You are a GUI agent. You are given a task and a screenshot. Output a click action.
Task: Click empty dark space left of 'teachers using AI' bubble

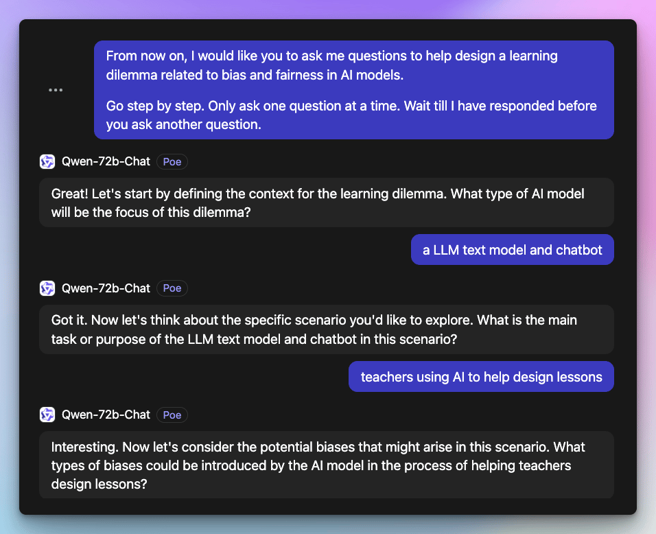[x=192, y=376]
